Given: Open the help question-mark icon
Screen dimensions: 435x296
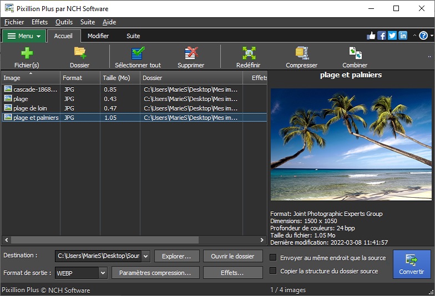Looking at the screenshot, I should coord(423,36).
